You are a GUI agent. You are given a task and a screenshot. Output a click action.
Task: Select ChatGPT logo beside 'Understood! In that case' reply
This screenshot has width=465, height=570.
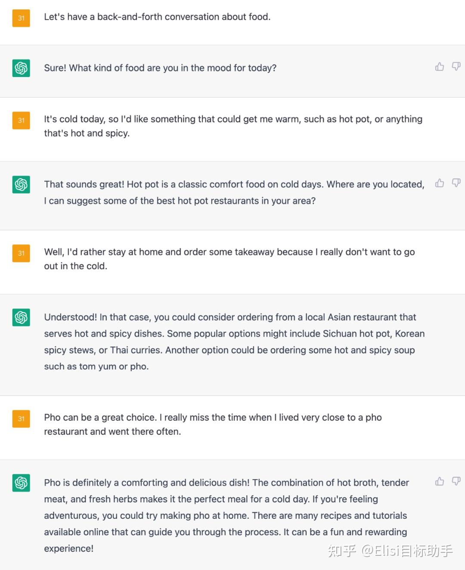tap(21, 317)
